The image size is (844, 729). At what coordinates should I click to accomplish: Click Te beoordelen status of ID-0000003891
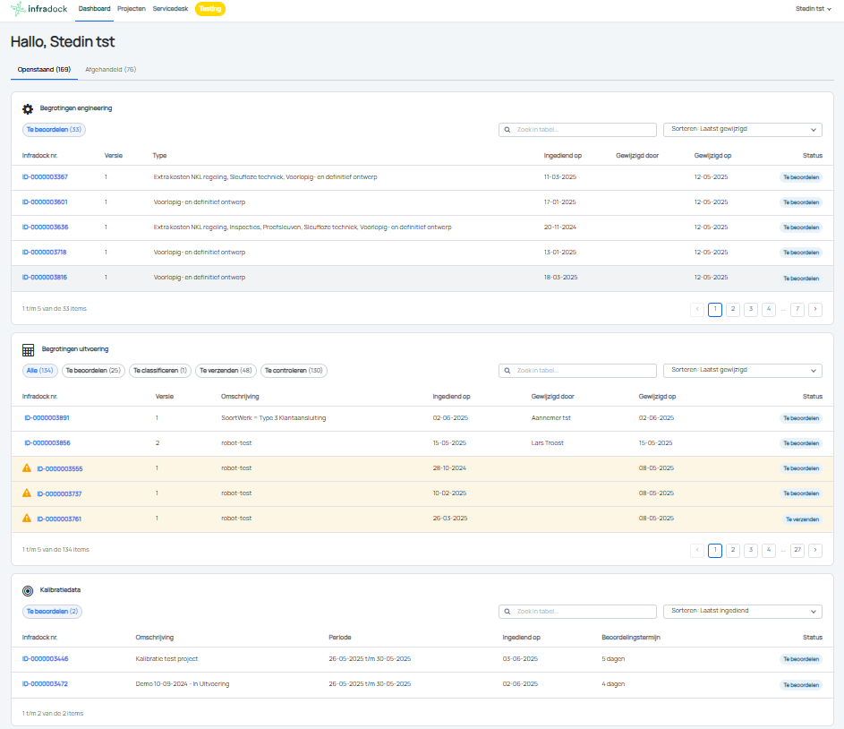(x=801, y=418)
